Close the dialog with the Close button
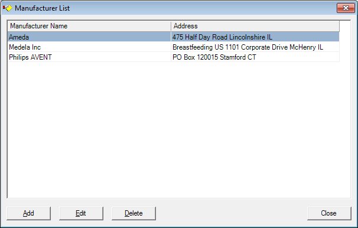This screenshot has width=358, height=228. 329,213
